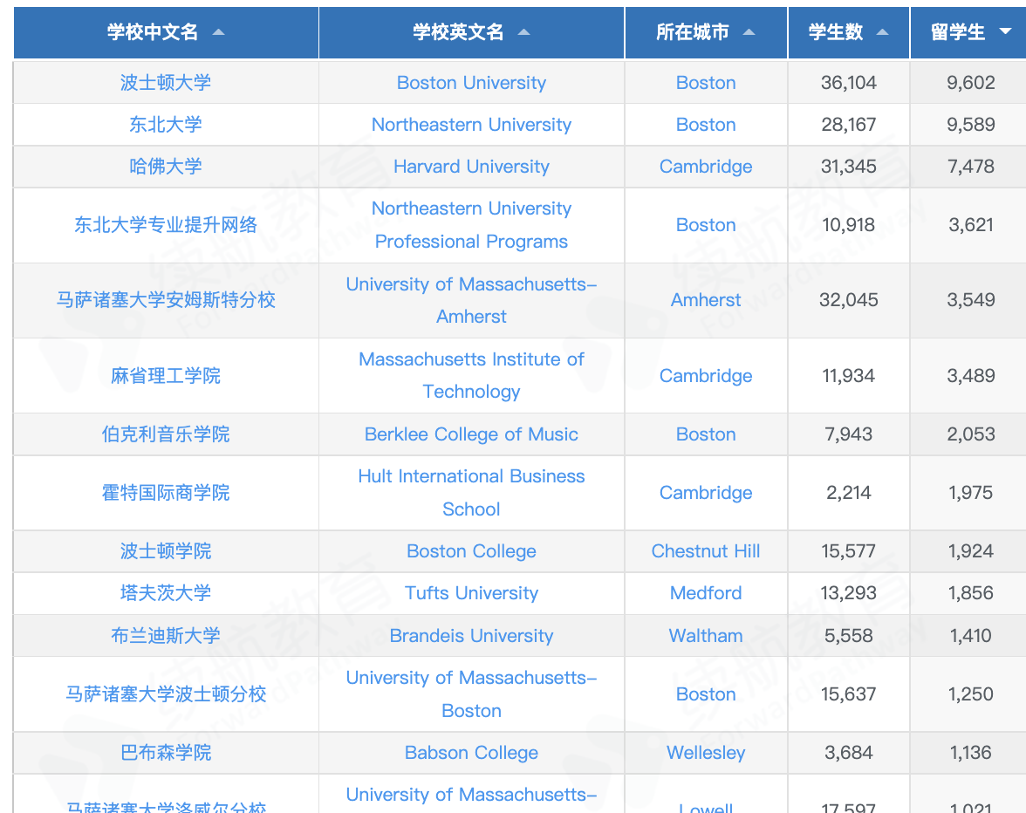The image size is (1026, 813).
Task: Click sort arrow beside 学校英文名 header
Action: coord(523,32)
